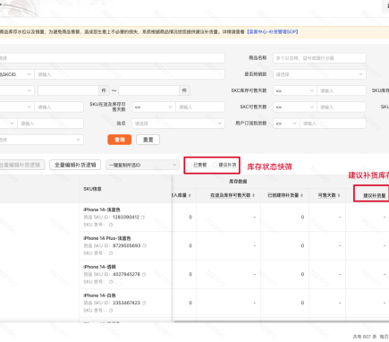Copy SKU 货号 below SKU ID 8729505693
Screen dimensions: 389x342
[x=111, y=253]
